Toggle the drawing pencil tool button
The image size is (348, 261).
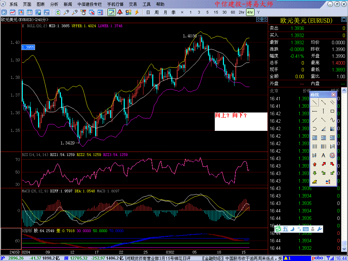(x=111, y=12)
